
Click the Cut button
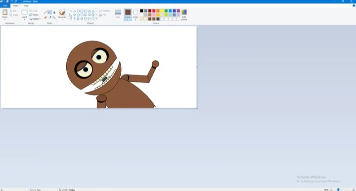(13, 11)
